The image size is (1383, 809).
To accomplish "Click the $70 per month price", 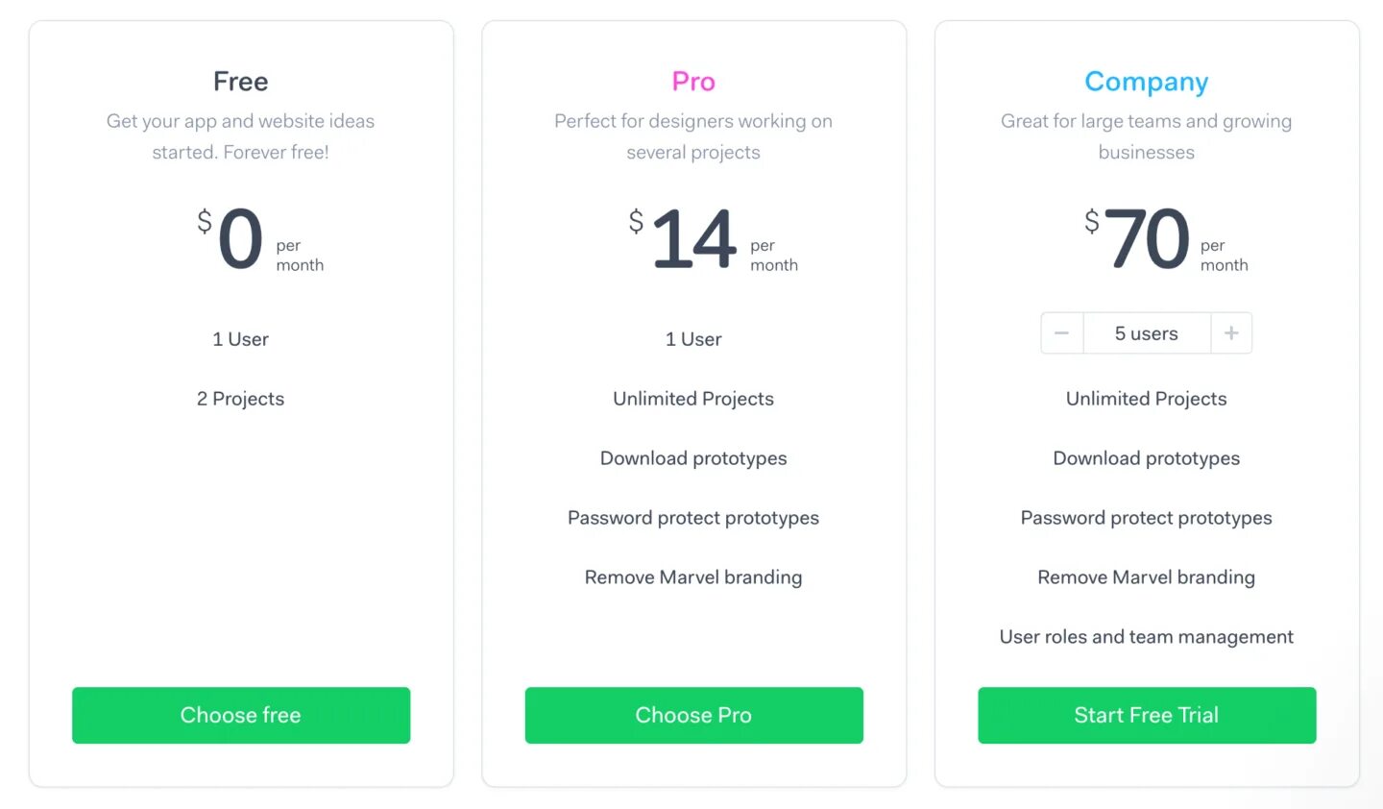I will pyautogui.click(x=1148, y=239).
